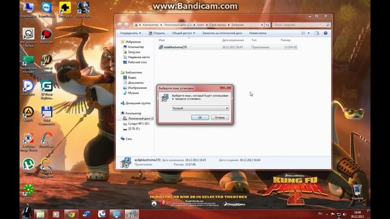
Task: Sort by the Дата изменения column header
Action: click(233, 40)
